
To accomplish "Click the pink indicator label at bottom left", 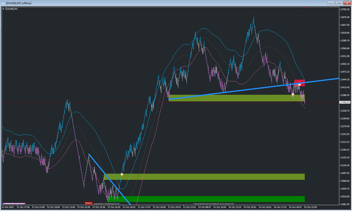I will 14,204.
